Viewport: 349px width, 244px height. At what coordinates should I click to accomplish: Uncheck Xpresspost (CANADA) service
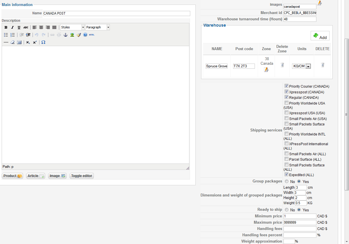pyautogui.click(x=286, y=92)
